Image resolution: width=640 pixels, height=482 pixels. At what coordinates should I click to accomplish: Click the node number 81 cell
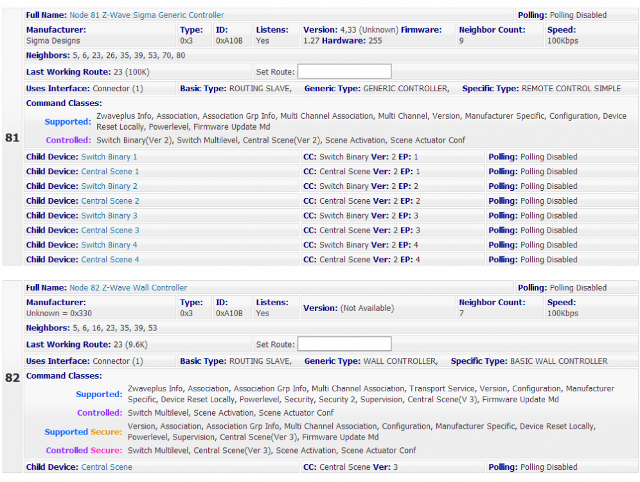pos(12,138)
